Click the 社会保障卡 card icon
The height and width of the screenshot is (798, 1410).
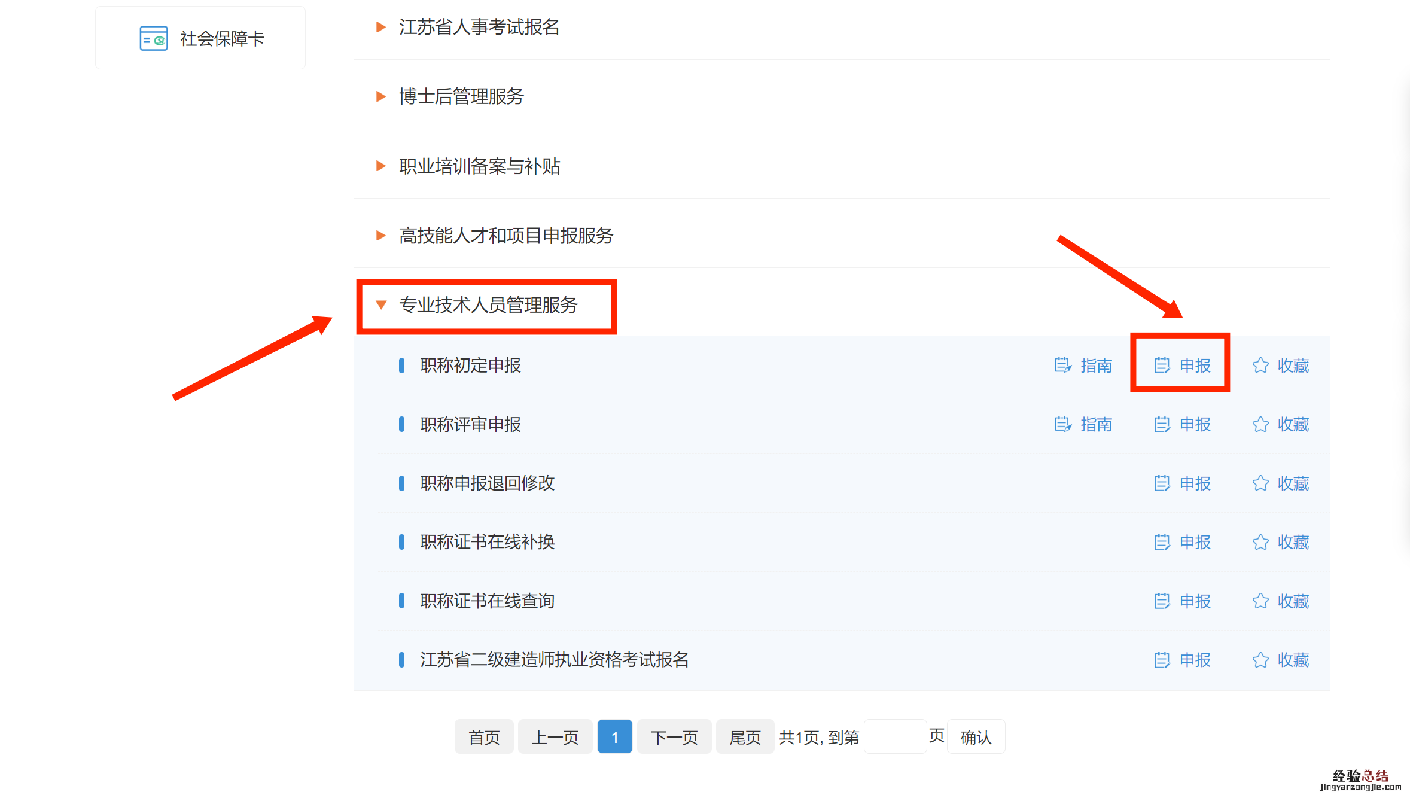(x=153, y=38)
